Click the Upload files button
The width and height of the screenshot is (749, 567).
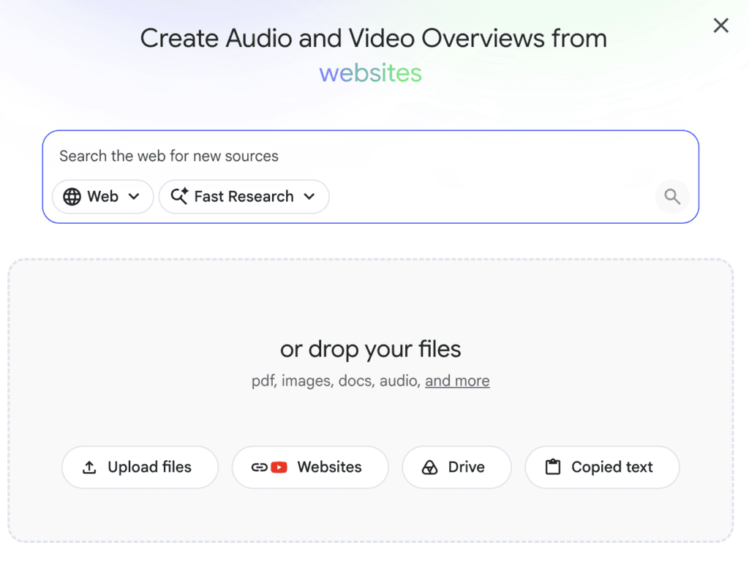[x=140, y=468]
